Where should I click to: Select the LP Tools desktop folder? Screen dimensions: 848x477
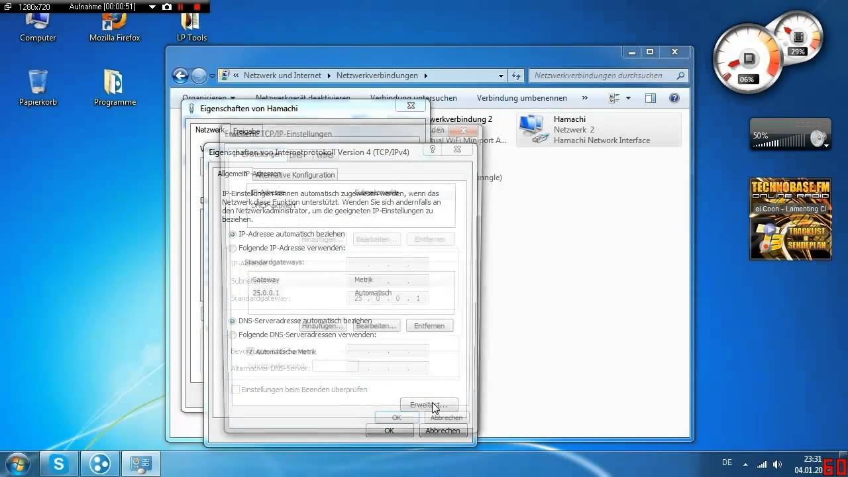[x=191, y=27]
